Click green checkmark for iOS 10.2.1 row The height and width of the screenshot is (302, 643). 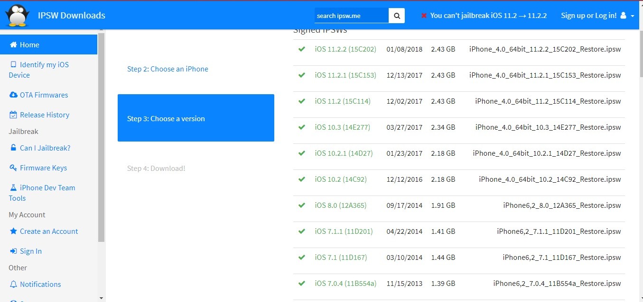pos(302,153)
